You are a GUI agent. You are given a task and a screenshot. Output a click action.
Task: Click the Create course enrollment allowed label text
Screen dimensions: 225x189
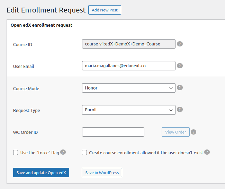pyautogui.click(x=146, y=153)
